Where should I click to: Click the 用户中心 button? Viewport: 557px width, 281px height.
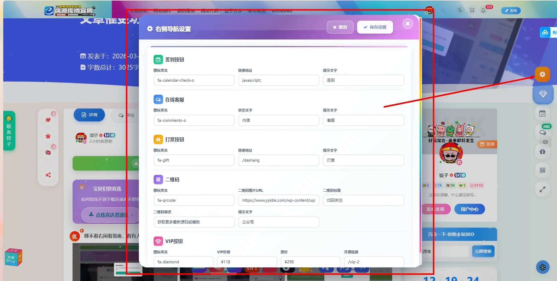tap(469, 209)
